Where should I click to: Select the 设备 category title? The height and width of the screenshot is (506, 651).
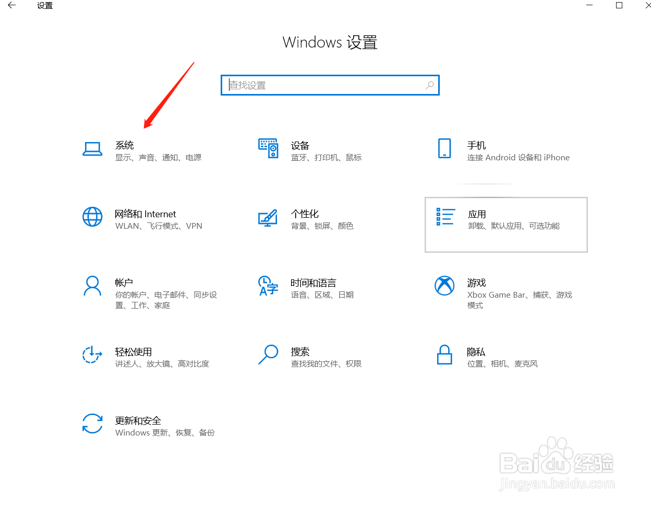tap(300, 145)
